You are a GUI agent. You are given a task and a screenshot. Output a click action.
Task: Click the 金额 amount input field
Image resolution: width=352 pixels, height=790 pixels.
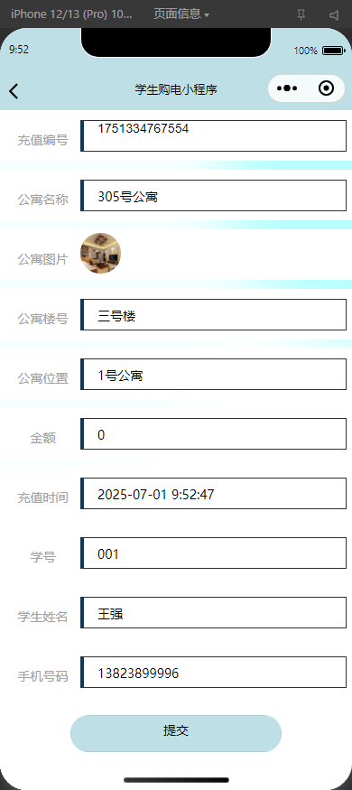[214, 433]
